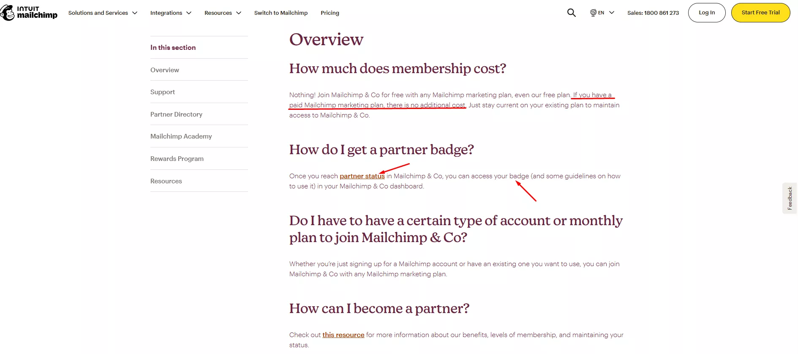Open the search by clicking the magnifier icon

coord(571,13)
